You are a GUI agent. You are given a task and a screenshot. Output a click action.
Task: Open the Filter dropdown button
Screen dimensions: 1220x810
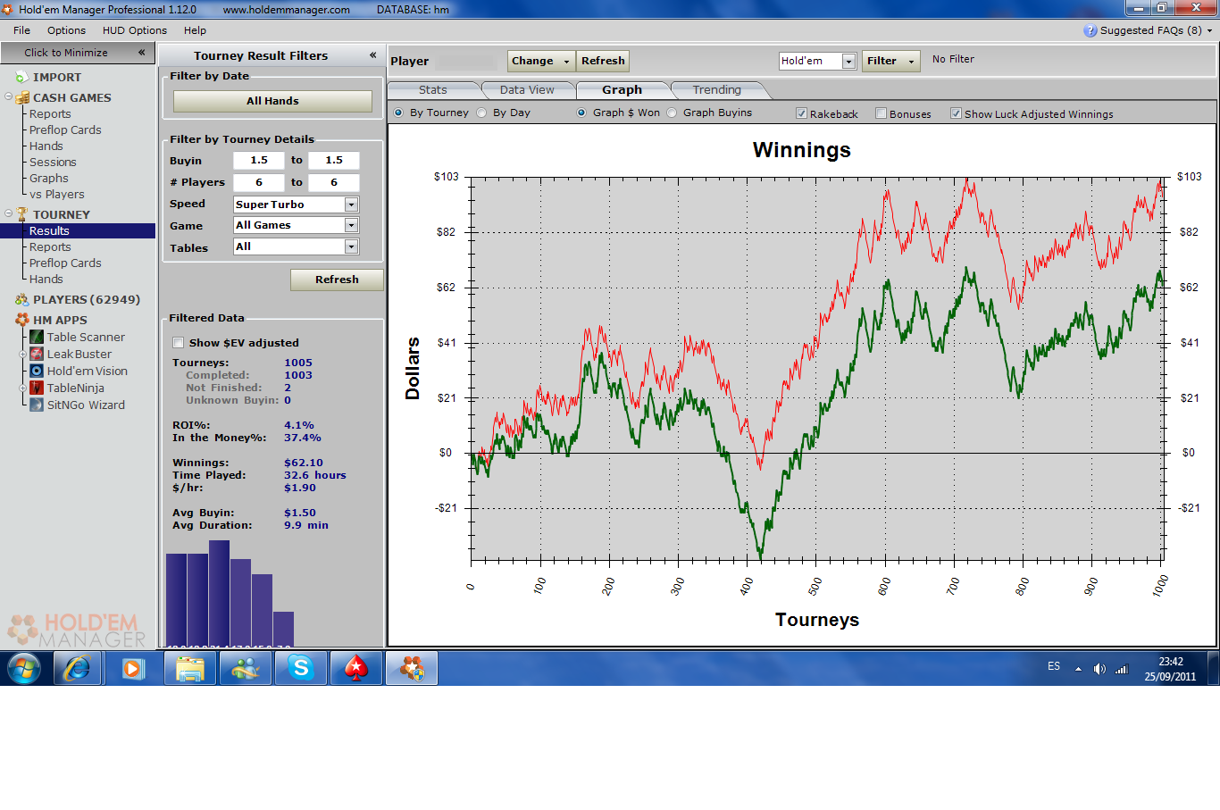tap(890, 61)
